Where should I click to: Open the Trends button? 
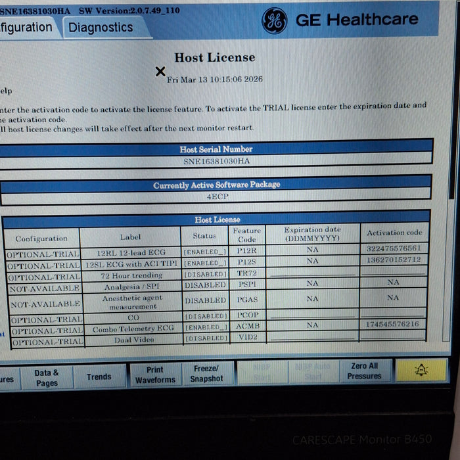click(x=99, y=377)
